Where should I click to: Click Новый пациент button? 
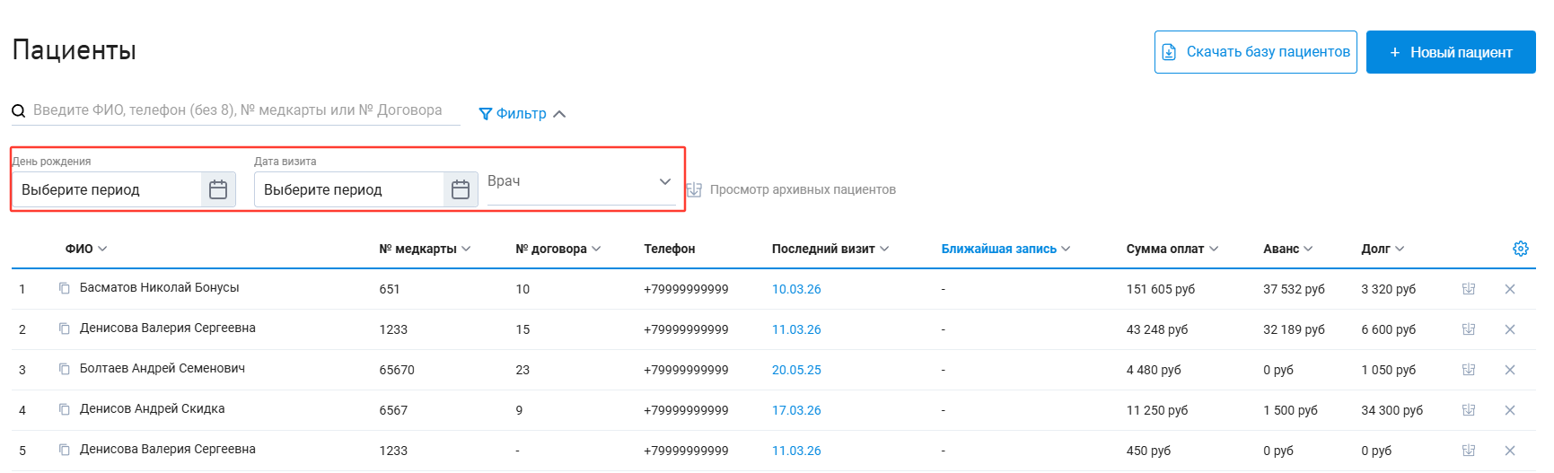tap(1451, 52)
